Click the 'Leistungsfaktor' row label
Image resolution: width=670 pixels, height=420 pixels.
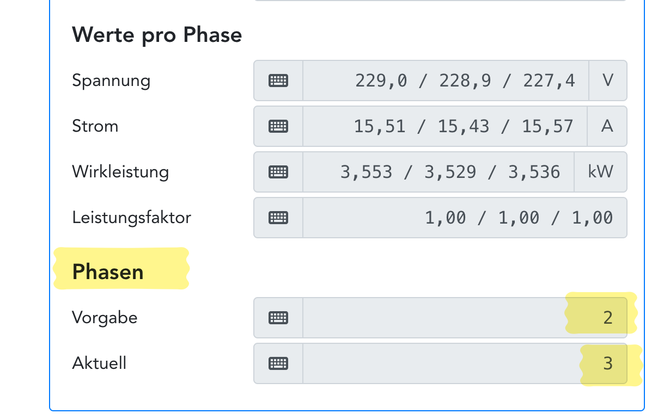pos(131,218)
